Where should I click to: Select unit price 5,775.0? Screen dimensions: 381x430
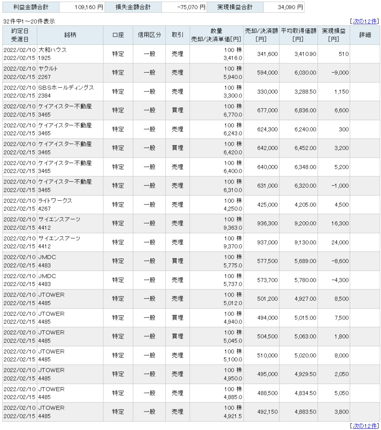click(233, 265)
